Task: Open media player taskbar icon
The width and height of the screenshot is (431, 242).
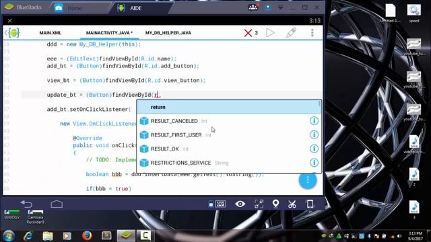Action: click(x=67, y=236)
